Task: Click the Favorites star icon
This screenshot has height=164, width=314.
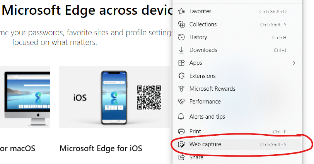Action: pyautogui.click(x=181, y=12)
